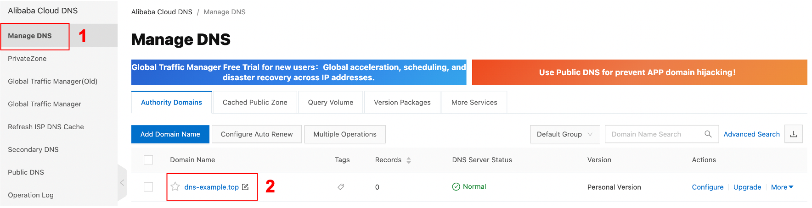Click the Tags column header
Viewport: 812px width, 208px height.
pyautogui.click(x=342, y=160)
